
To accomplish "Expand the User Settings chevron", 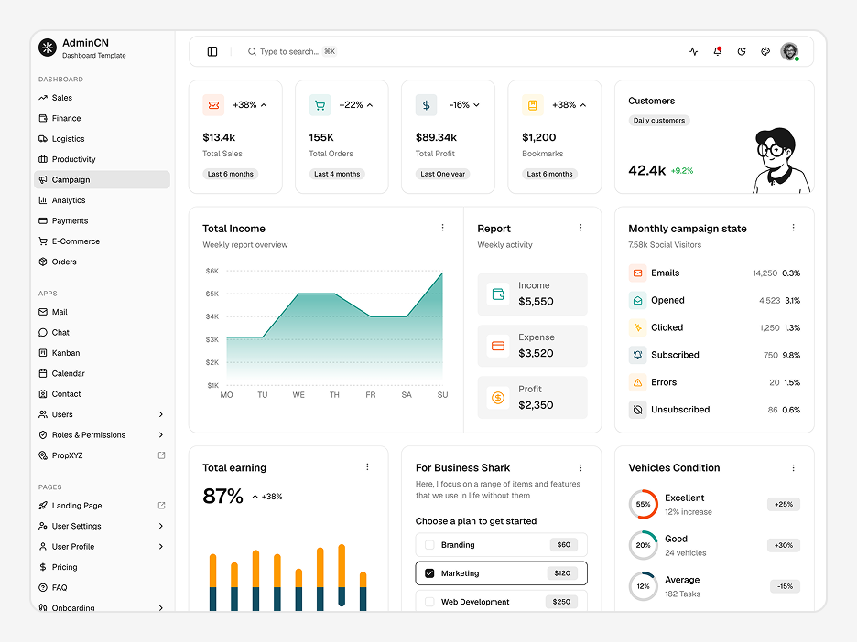I will pyautogui.click(x=161, y=526).
